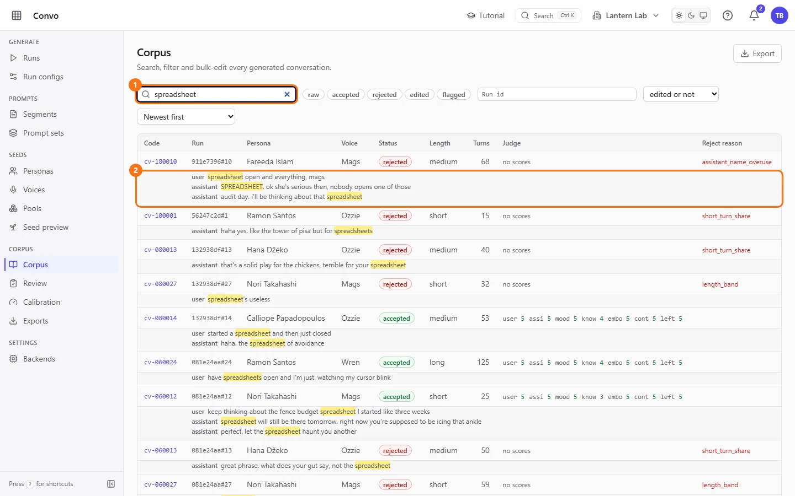Toggle the accepted status filter
The image size is (795, 496).
pyautogui.click(x=346, y=95)
